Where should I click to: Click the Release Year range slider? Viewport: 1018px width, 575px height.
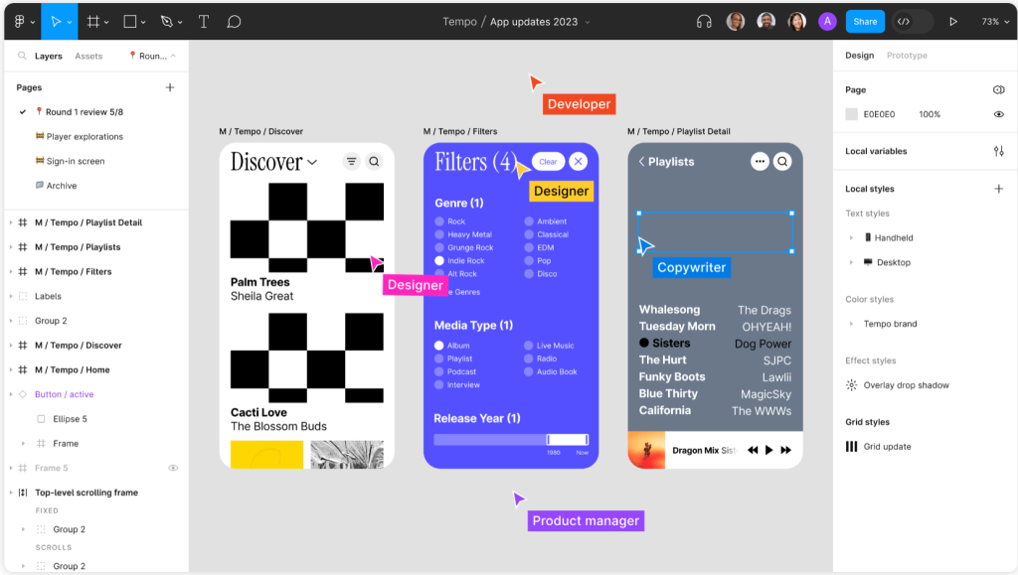coord(511,440)
